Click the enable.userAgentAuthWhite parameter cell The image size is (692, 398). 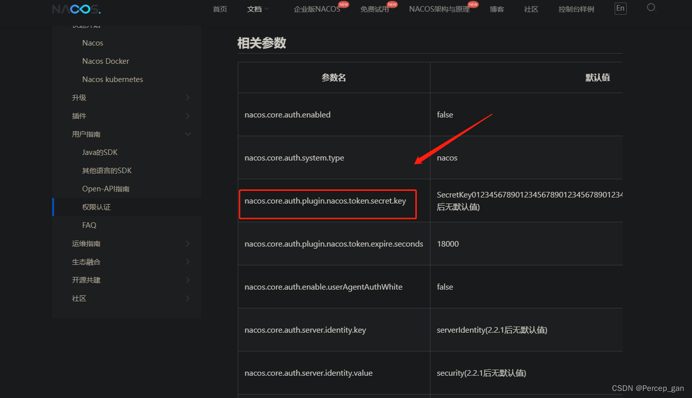334,287
